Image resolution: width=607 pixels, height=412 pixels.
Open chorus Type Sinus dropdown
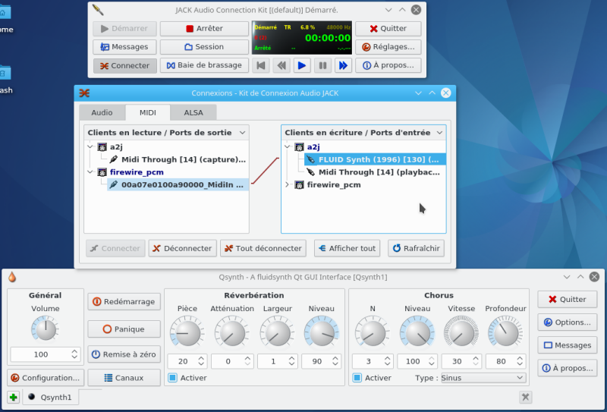click(x=483, y=378)
